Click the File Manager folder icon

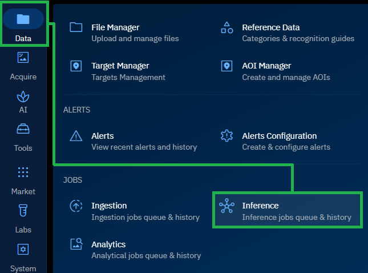tap(76, 27)
